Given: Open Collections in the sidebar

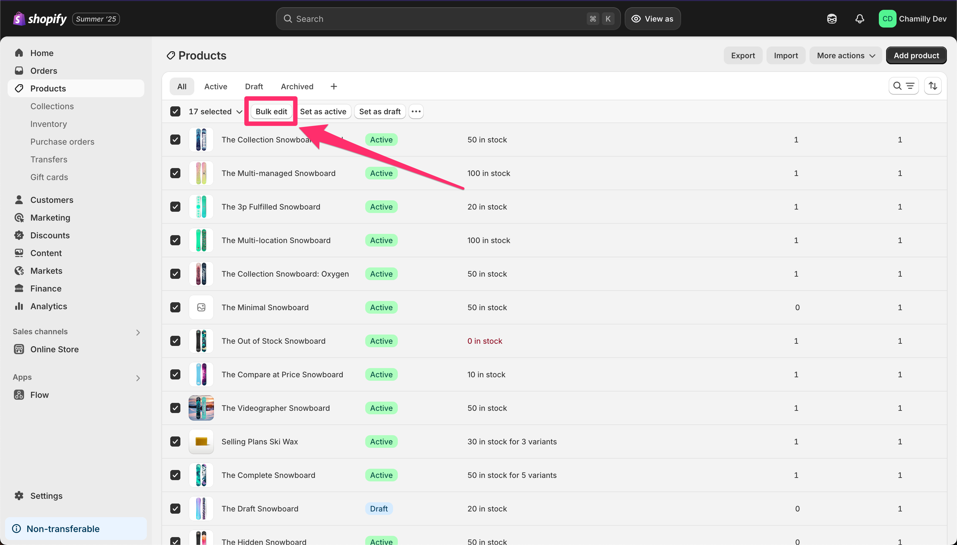Looking at the screenshot, I should click(x=52, y=106).
